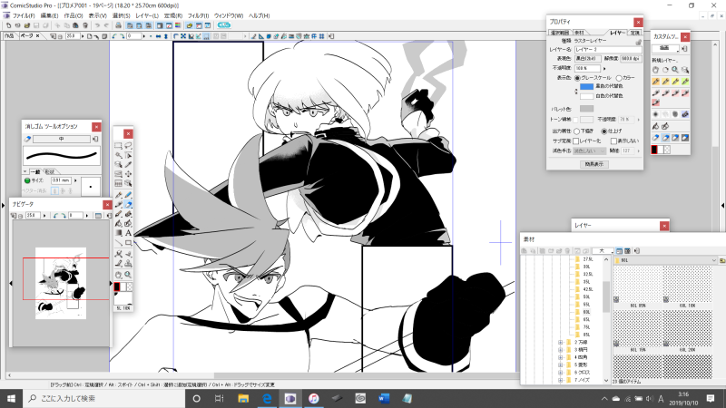Choose the rotate tool in Custom Tools panel
The width and height of the screenshot is (726, 408).
[x=665, y=70]
